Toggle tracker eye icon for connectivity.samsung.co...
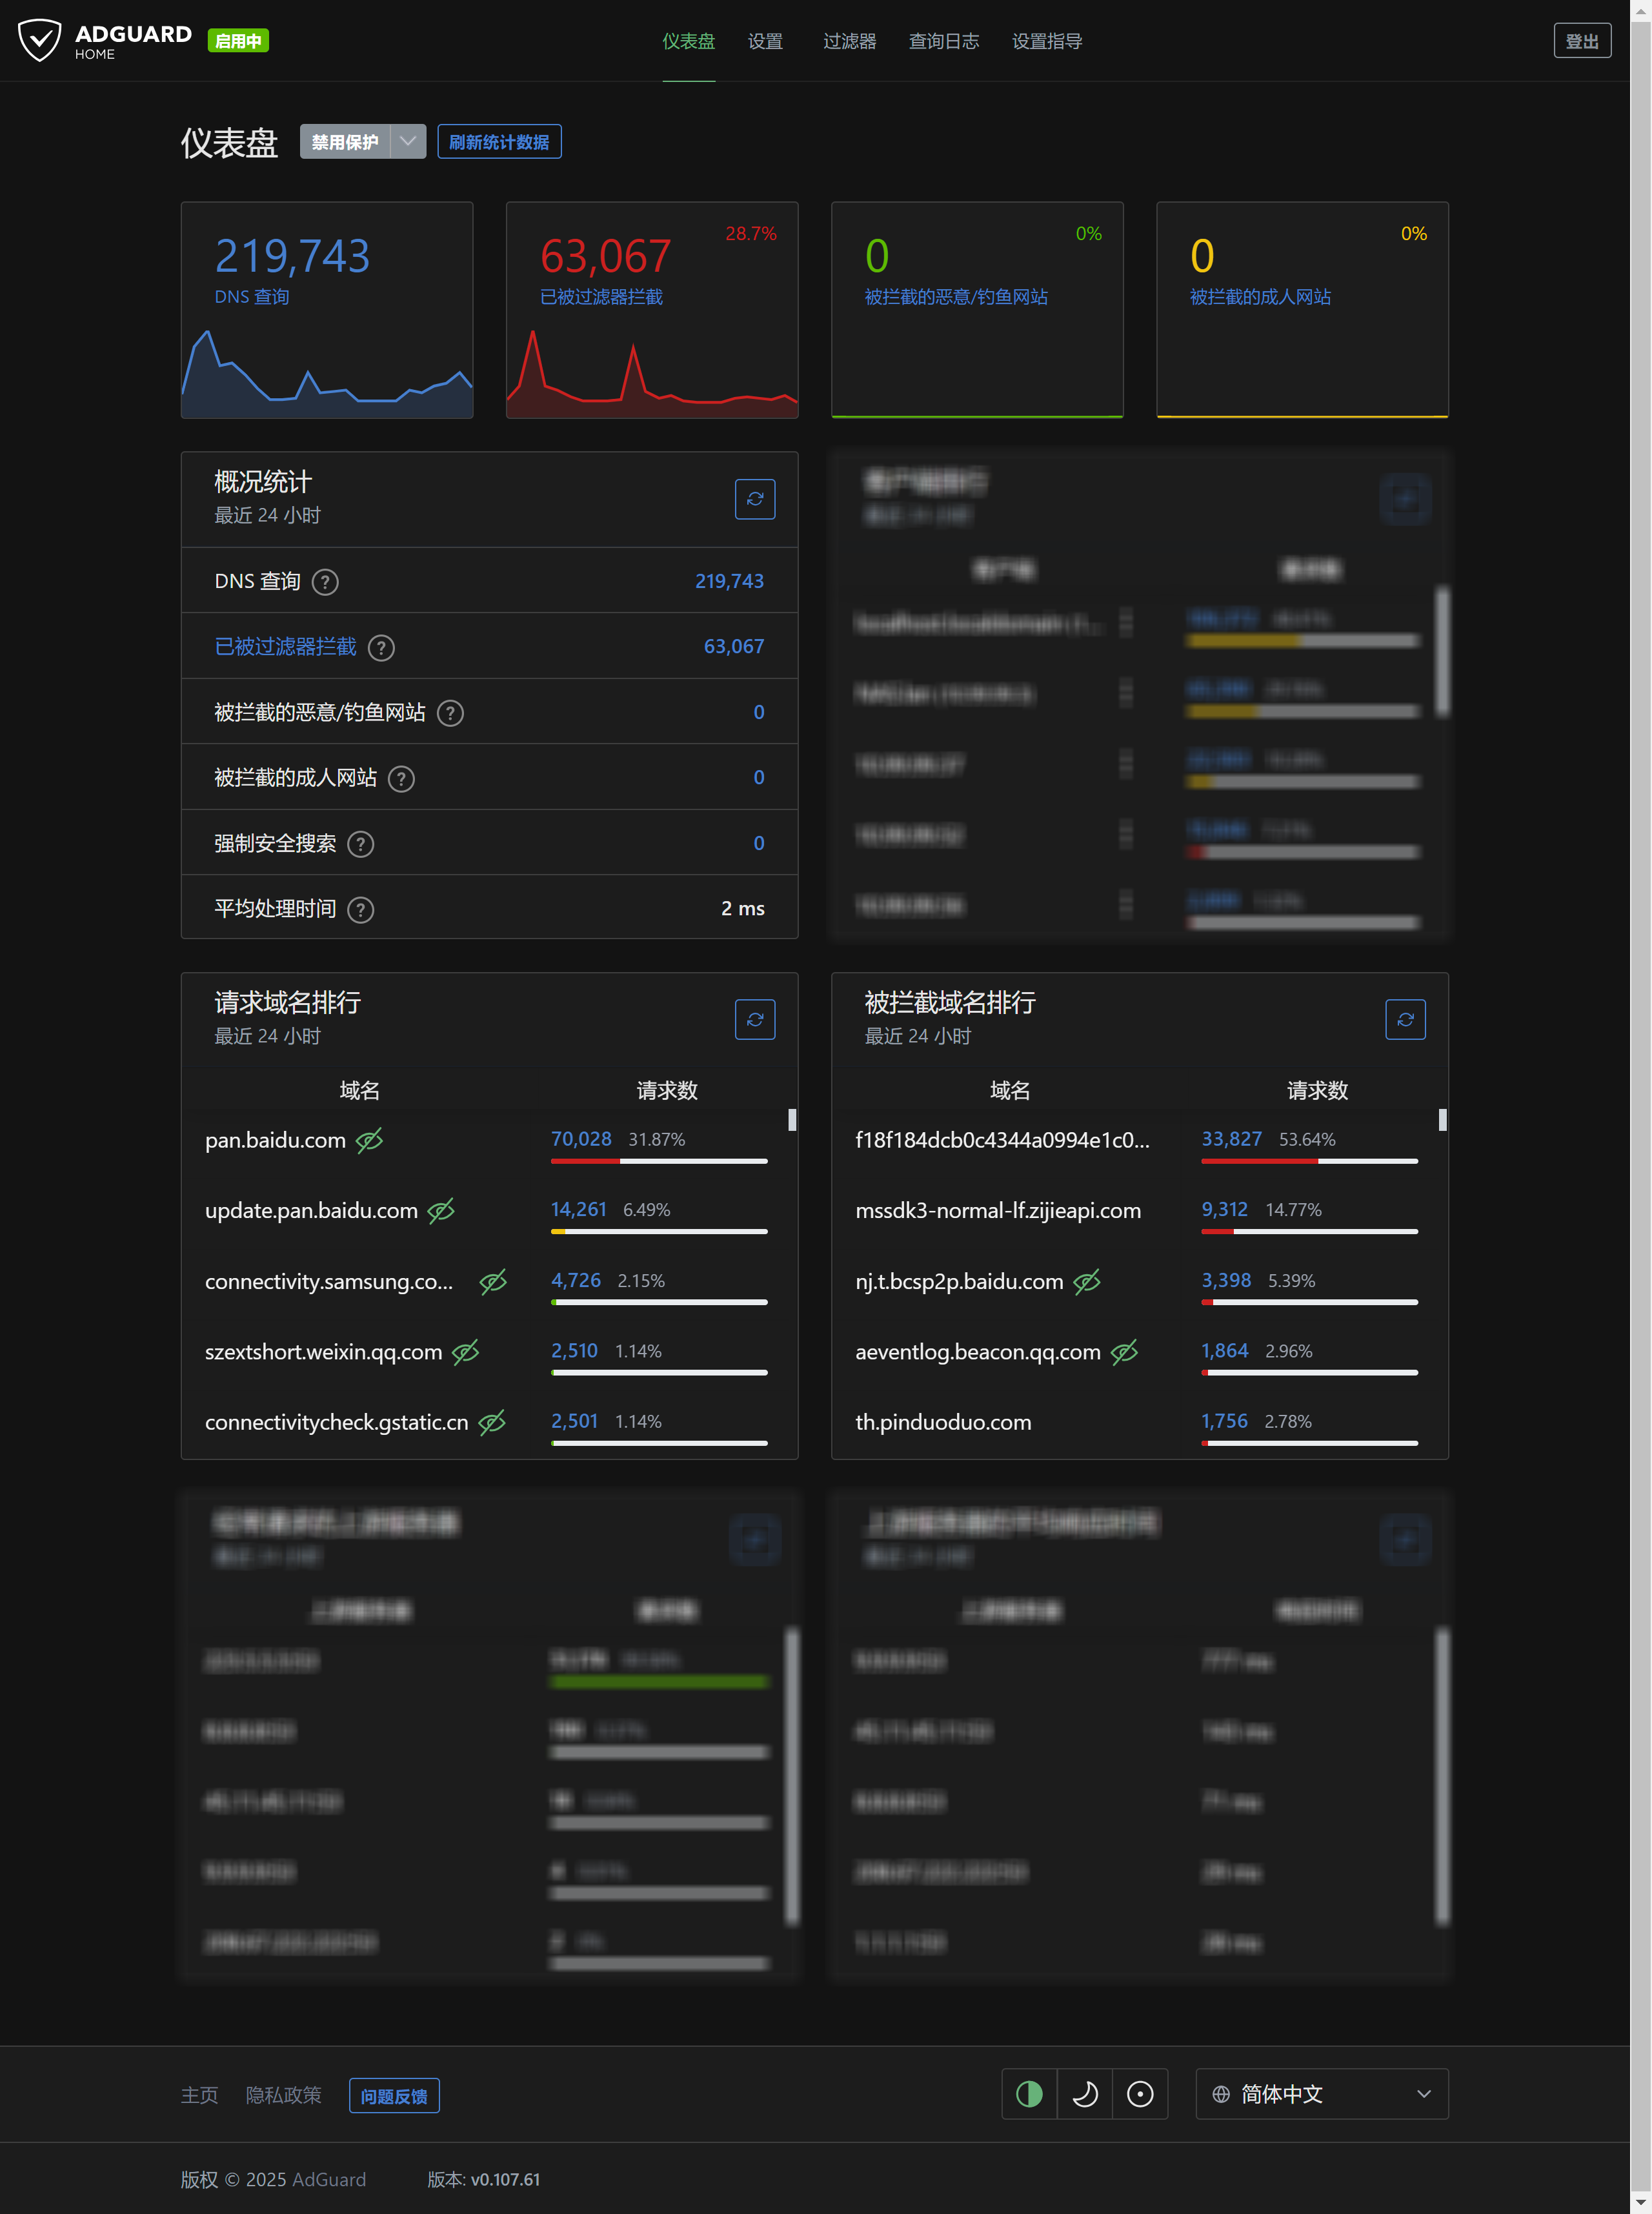 coord(493,1281)
